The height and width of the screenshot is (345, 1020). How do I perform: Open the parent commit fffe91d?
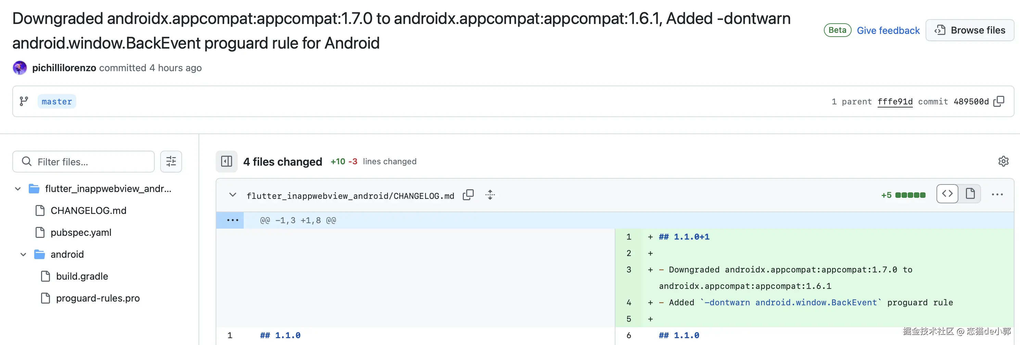pyautogui.click(x=894, y=101)
